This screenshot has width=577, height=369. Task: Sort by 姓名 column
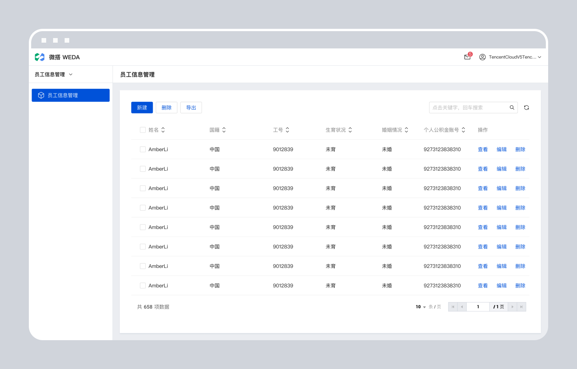[x=163, y=130]
